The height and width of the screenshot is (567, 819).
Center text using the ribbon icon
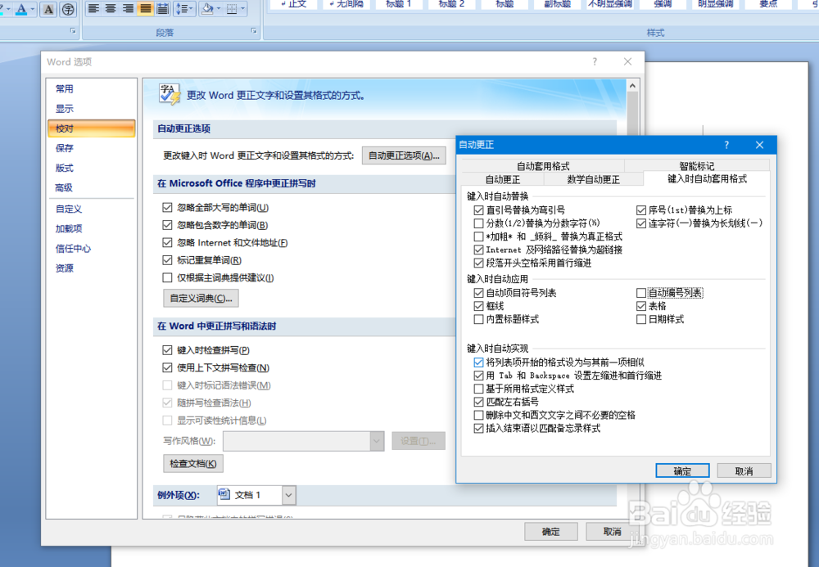(111, 8)
